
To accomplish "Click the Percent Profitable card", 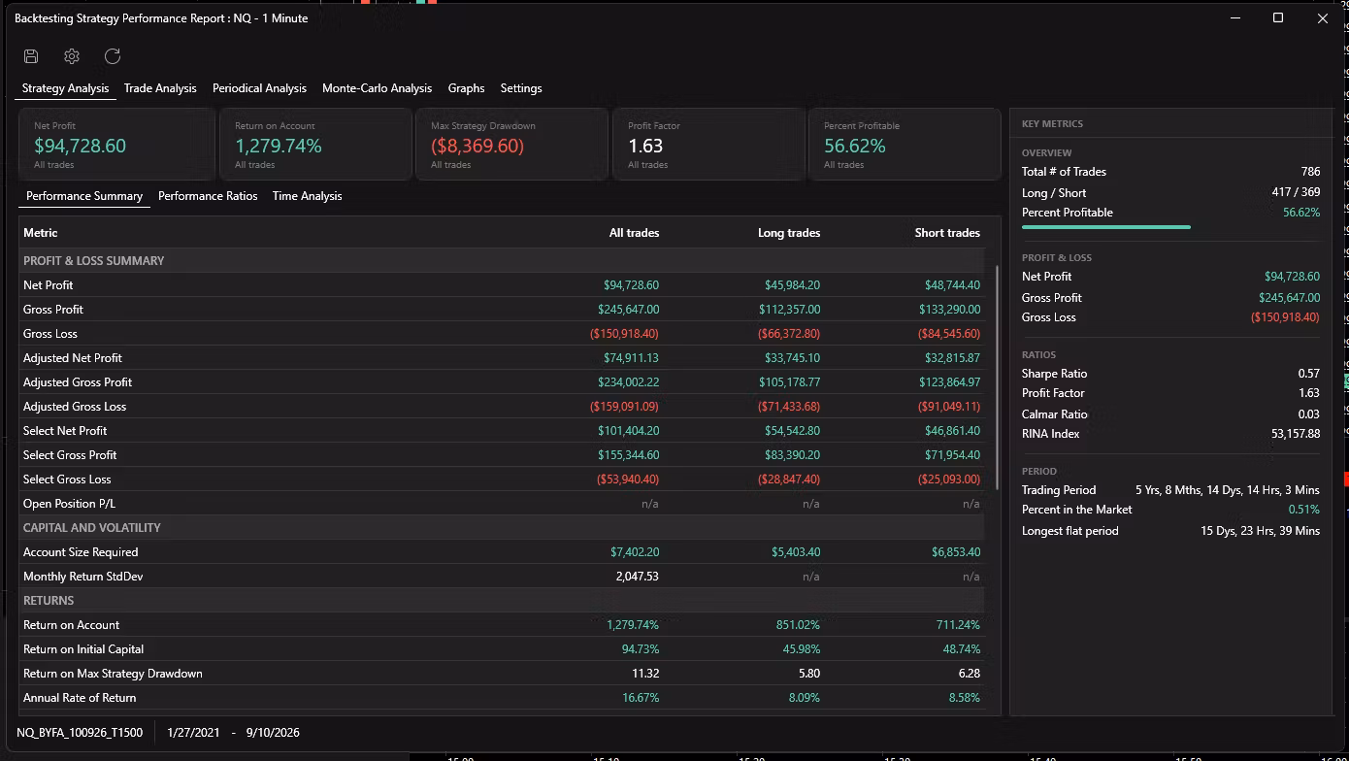I will point(904,145).
